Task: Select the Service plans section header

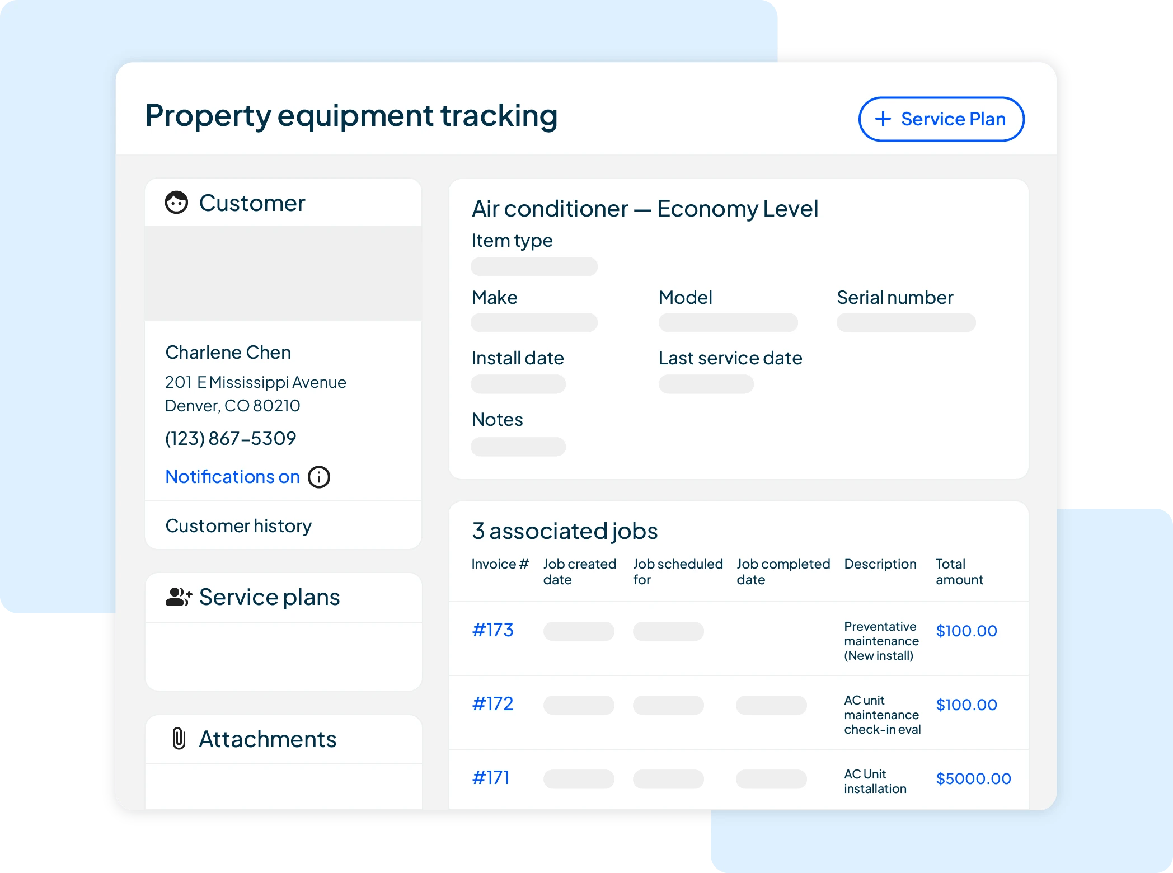Action: pos(270,597)
